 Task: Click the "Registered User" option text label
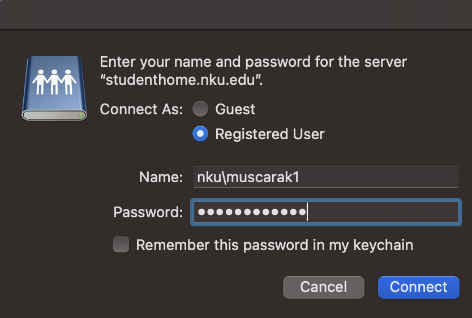click(x=270, y=134)
